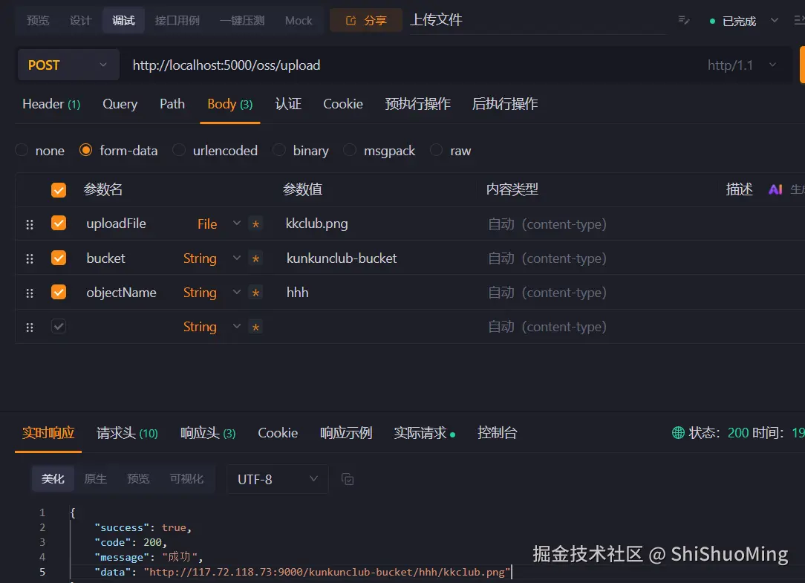Click the share icon button 分享
805x583 pixels.
(x=365, y=21)
